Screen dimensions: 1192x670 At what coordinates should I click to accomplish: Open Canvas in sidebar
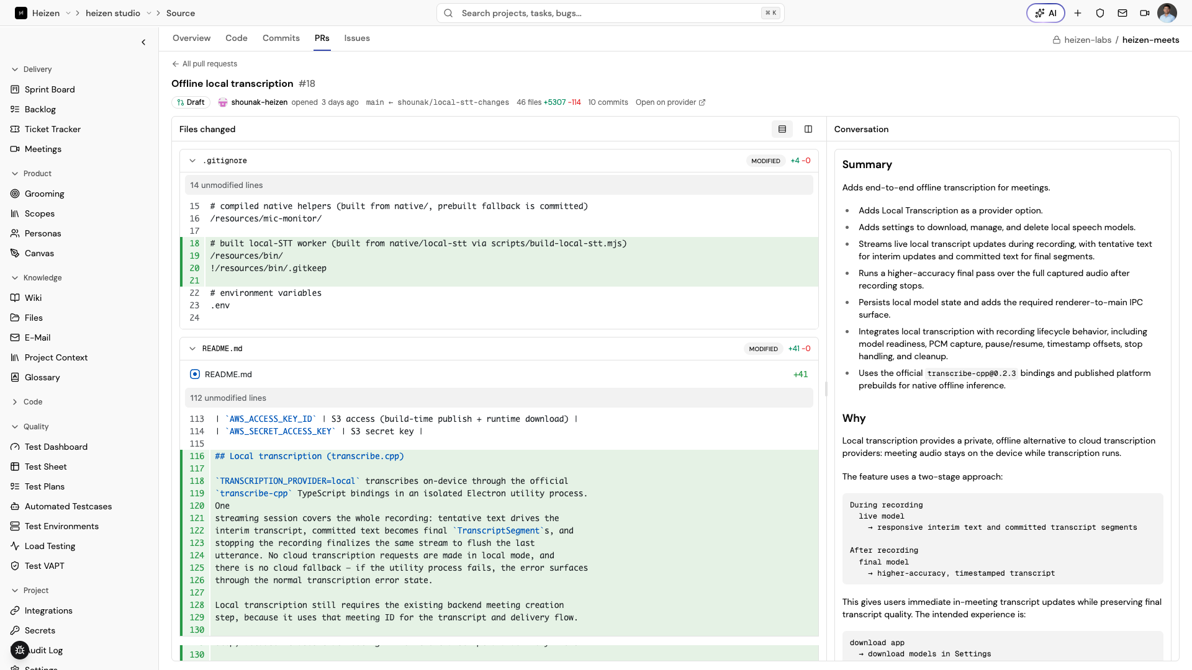click(x=39, y=253)
